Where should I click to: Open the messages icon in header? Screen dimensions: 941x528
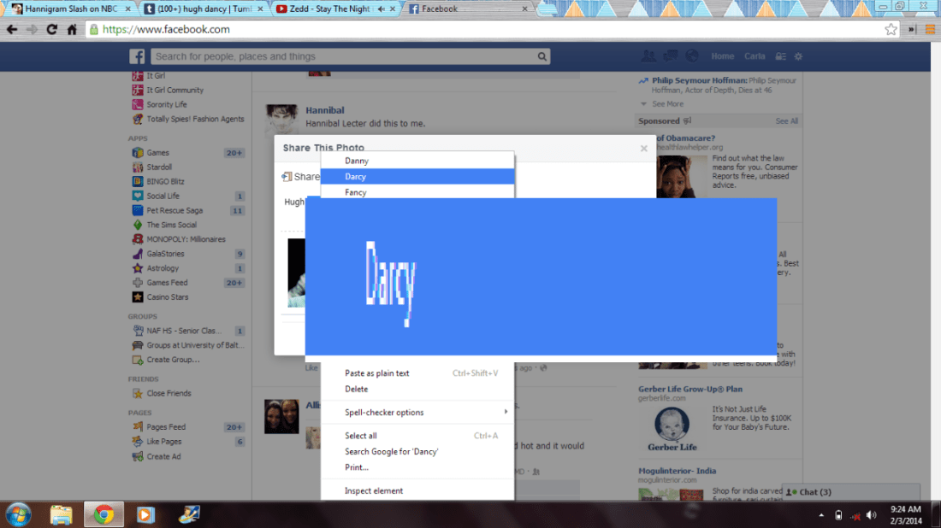pos(670,56)
